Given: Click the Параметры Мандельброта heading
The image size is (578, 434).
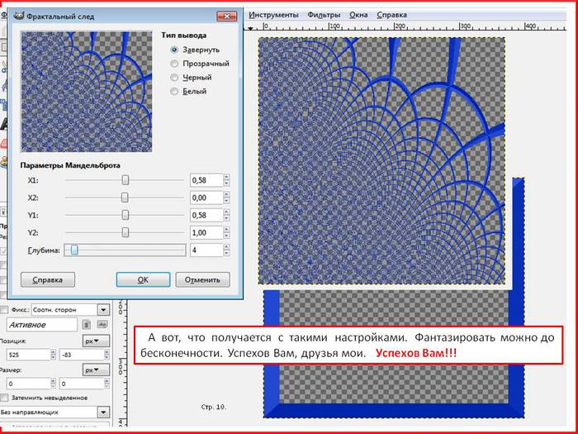Looking at the screenshot, I should [70, 165].
